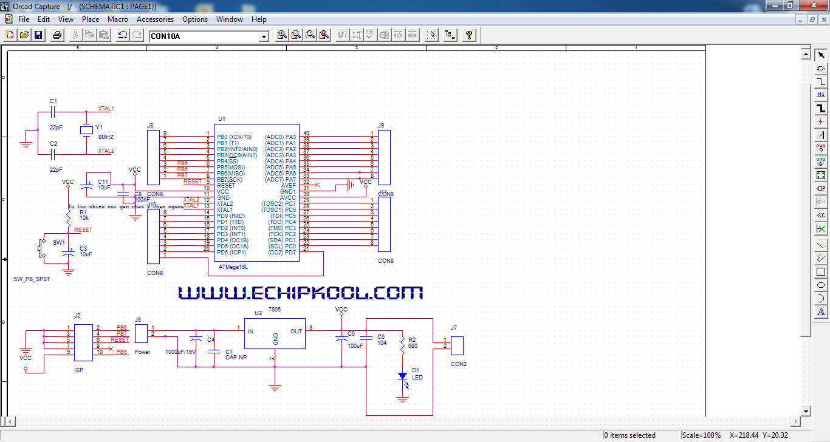Pick the Place Part tool
Viewport: 830px width, 442px height.
pos(821,68)
